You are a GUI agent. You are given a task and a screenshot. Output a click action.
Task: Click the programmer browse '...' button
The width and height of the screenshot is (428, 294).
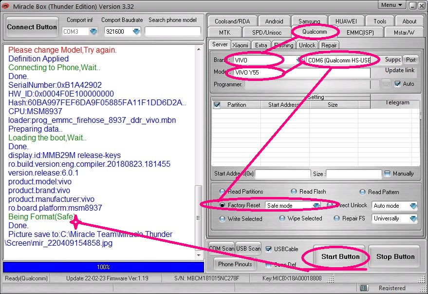pos(386,84)
